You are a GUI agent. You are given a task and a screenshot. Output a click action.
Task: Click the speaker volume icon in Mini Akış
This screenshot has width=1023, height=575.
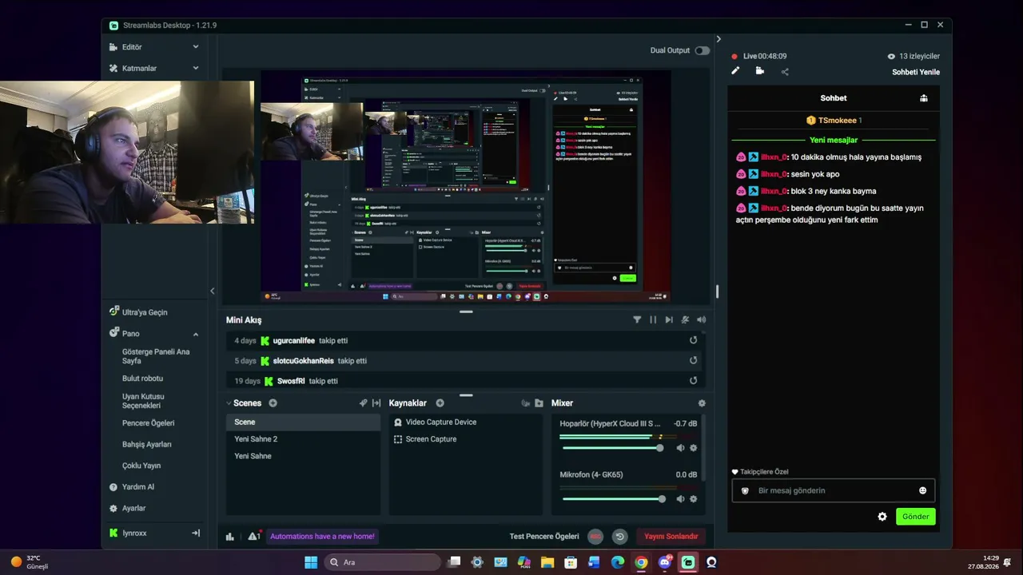[x=701, y=319]
